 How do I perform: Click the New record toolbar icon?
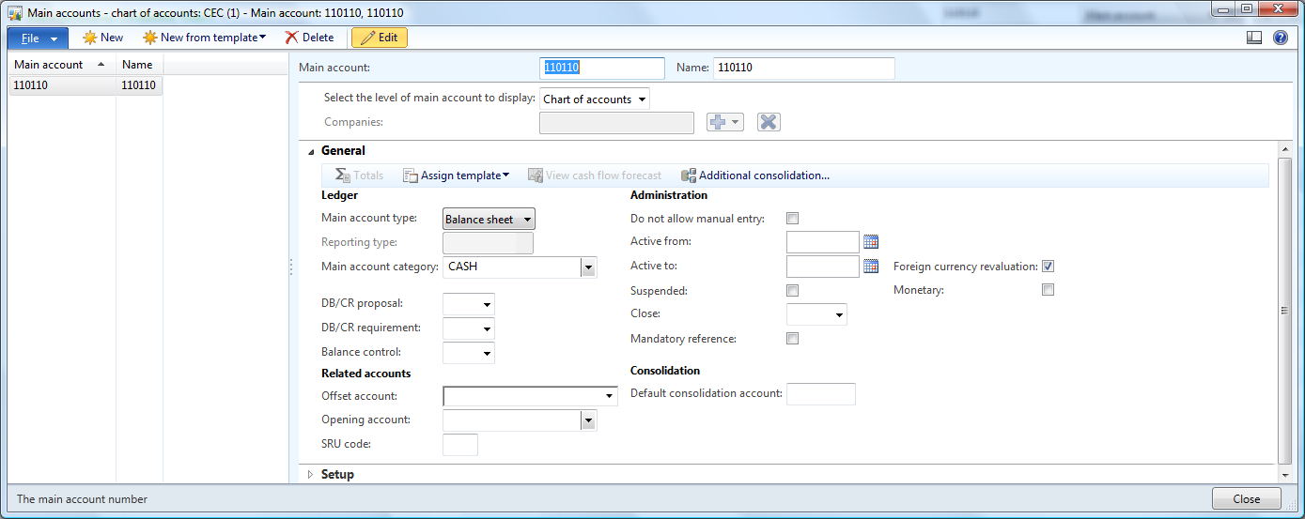(91, 38)
